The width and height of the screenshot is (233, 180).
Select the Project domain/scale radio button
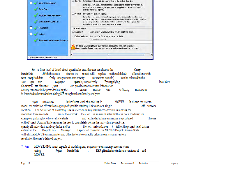coord(73,14)
